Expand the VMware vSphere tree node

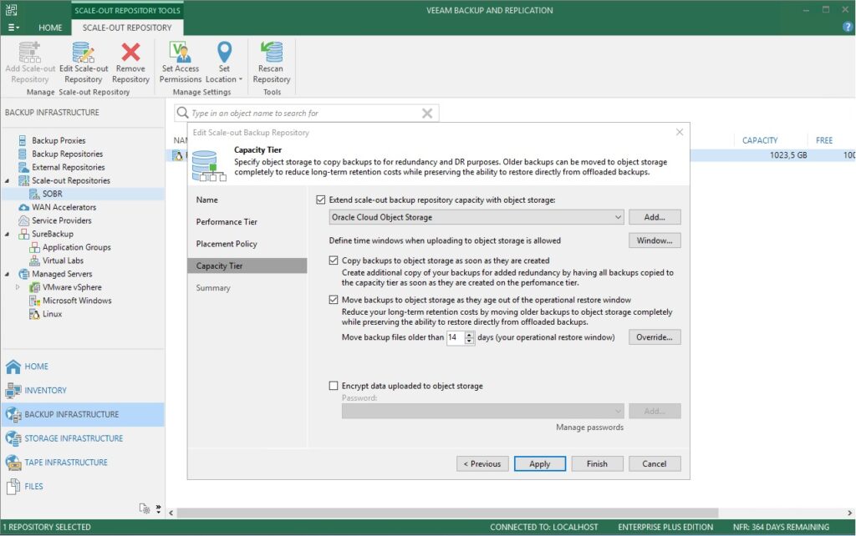pyautogui.click(x=18, y=287)
